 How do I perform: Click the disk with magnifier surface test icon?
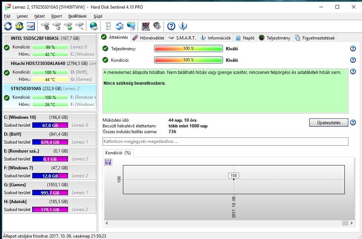[x=80, y=26]
